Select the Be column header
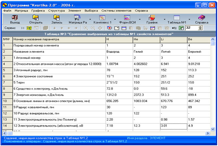This screenshot has width=218, height=146. [x=199, y=40]
